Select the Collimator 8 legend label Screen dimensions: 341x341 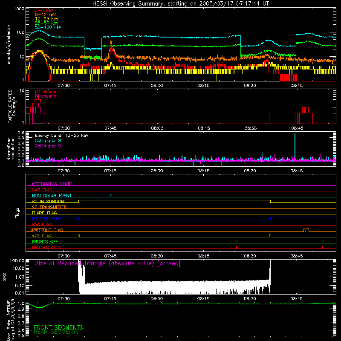coord(48,141)
